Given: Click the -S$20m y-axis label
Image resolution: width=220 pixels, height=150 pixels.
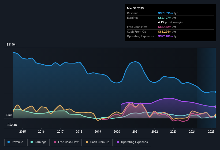Looking at the screenshot, I should (12, 125).
